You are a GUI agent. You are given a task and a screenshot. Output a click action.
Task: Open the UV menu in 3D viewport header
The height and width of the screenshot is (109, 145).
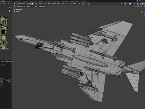[66, 4]
